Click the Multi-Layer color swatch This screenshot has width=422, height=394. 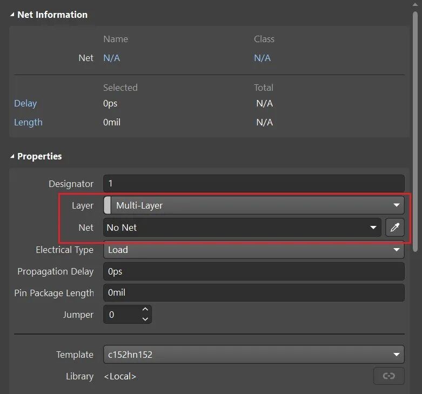coord(107,205)
